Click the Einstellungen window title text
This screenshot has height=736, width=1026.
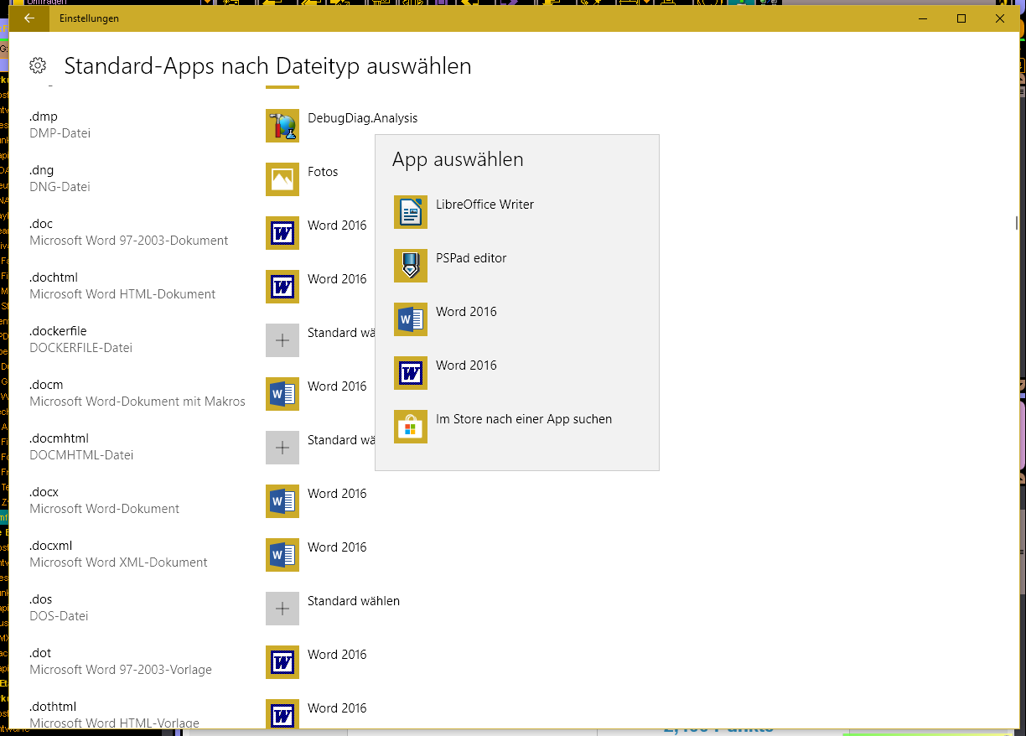89,18
